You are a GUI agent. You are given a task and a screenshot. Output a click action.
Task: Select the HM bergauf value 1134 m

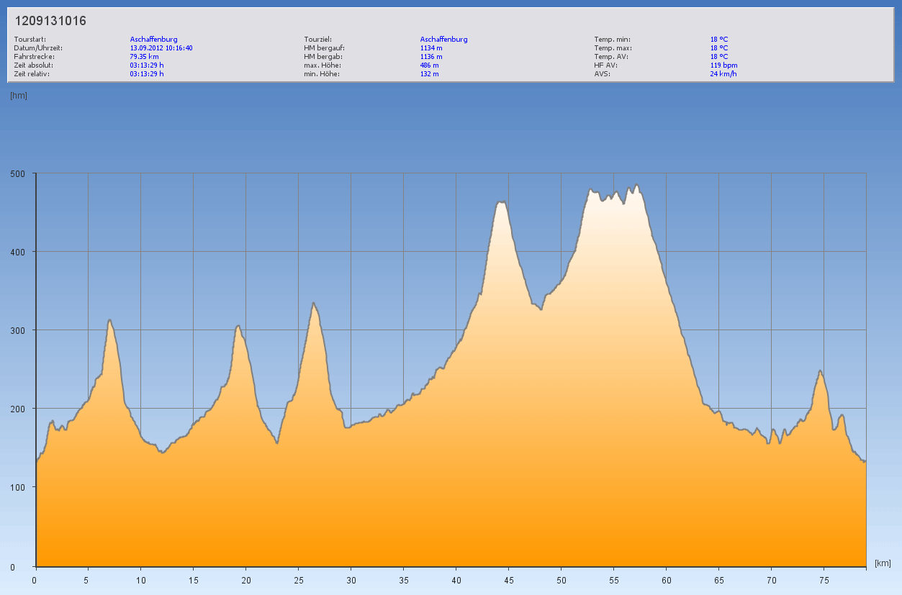[431, 47]
